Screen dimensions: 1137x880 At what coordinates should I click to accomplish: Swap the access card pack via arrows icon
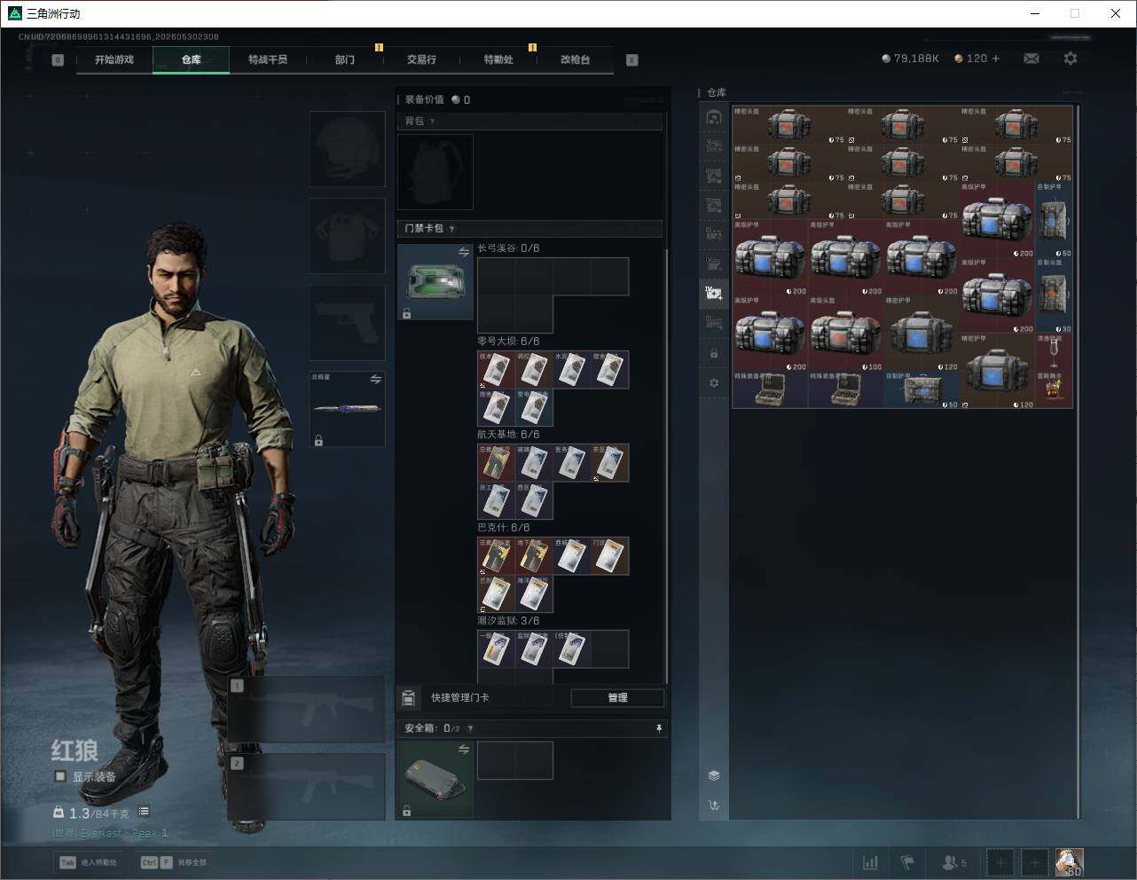[x=463, y=253]
